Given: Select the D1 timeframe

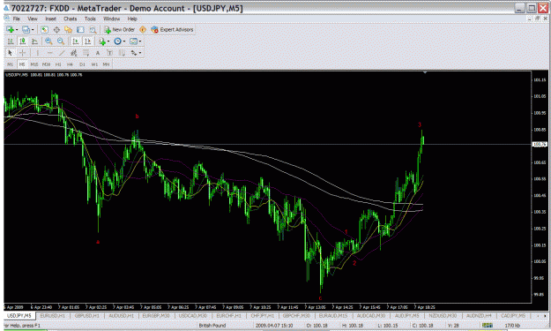Looking at the screenshot, I should 82,64.
